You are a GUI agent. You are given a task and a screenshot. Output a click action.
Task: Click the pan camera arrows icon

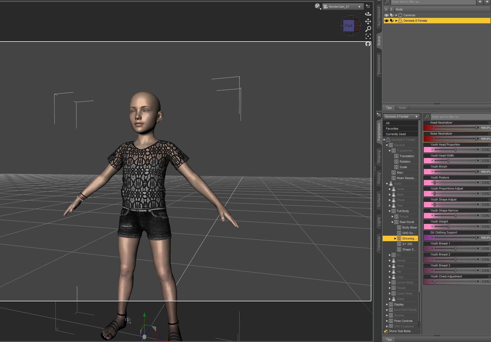368,21
